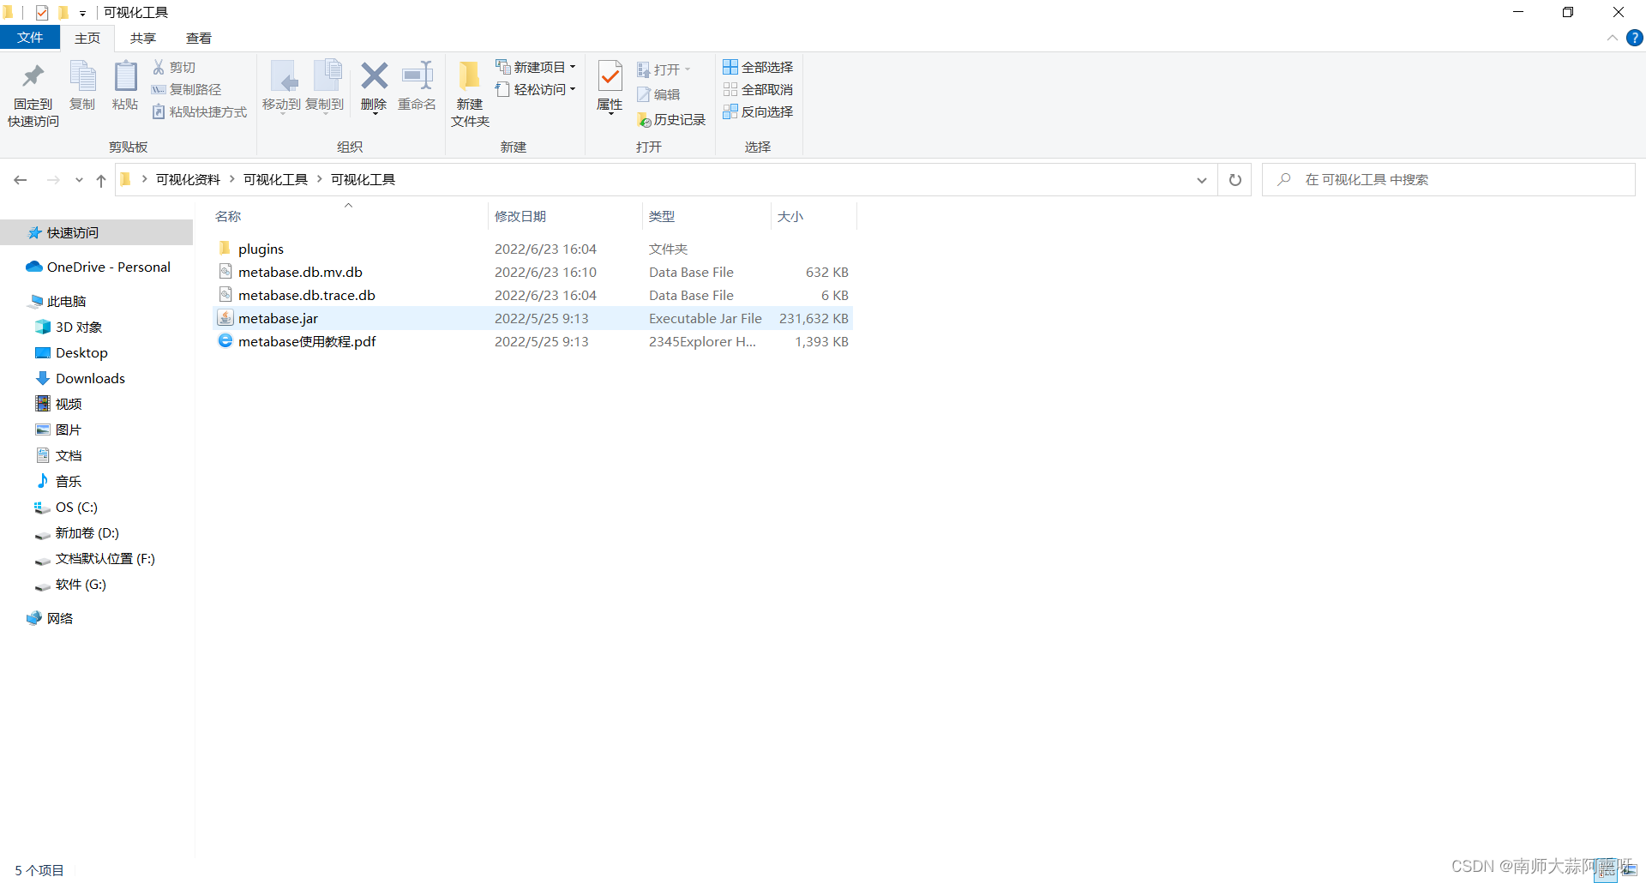
Task: Switch to the Share (共享) ribbon tab
Action: click(x=143, y=38)
